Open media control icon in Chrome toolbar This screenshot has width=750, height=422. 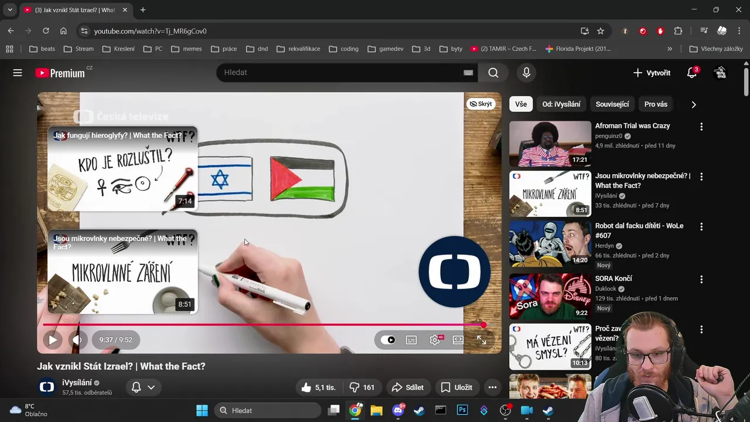704,31
